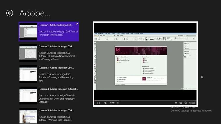
Task: Click the video time display 0:03 / 7:25
Action: click(114, 103)
